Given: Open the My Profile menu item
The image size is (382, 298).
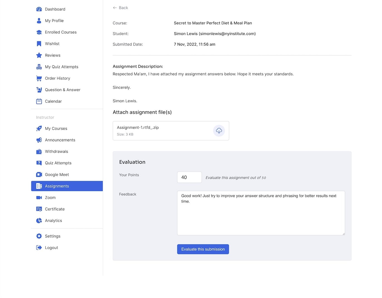Looking at the screenshot, I should point(54,21).
